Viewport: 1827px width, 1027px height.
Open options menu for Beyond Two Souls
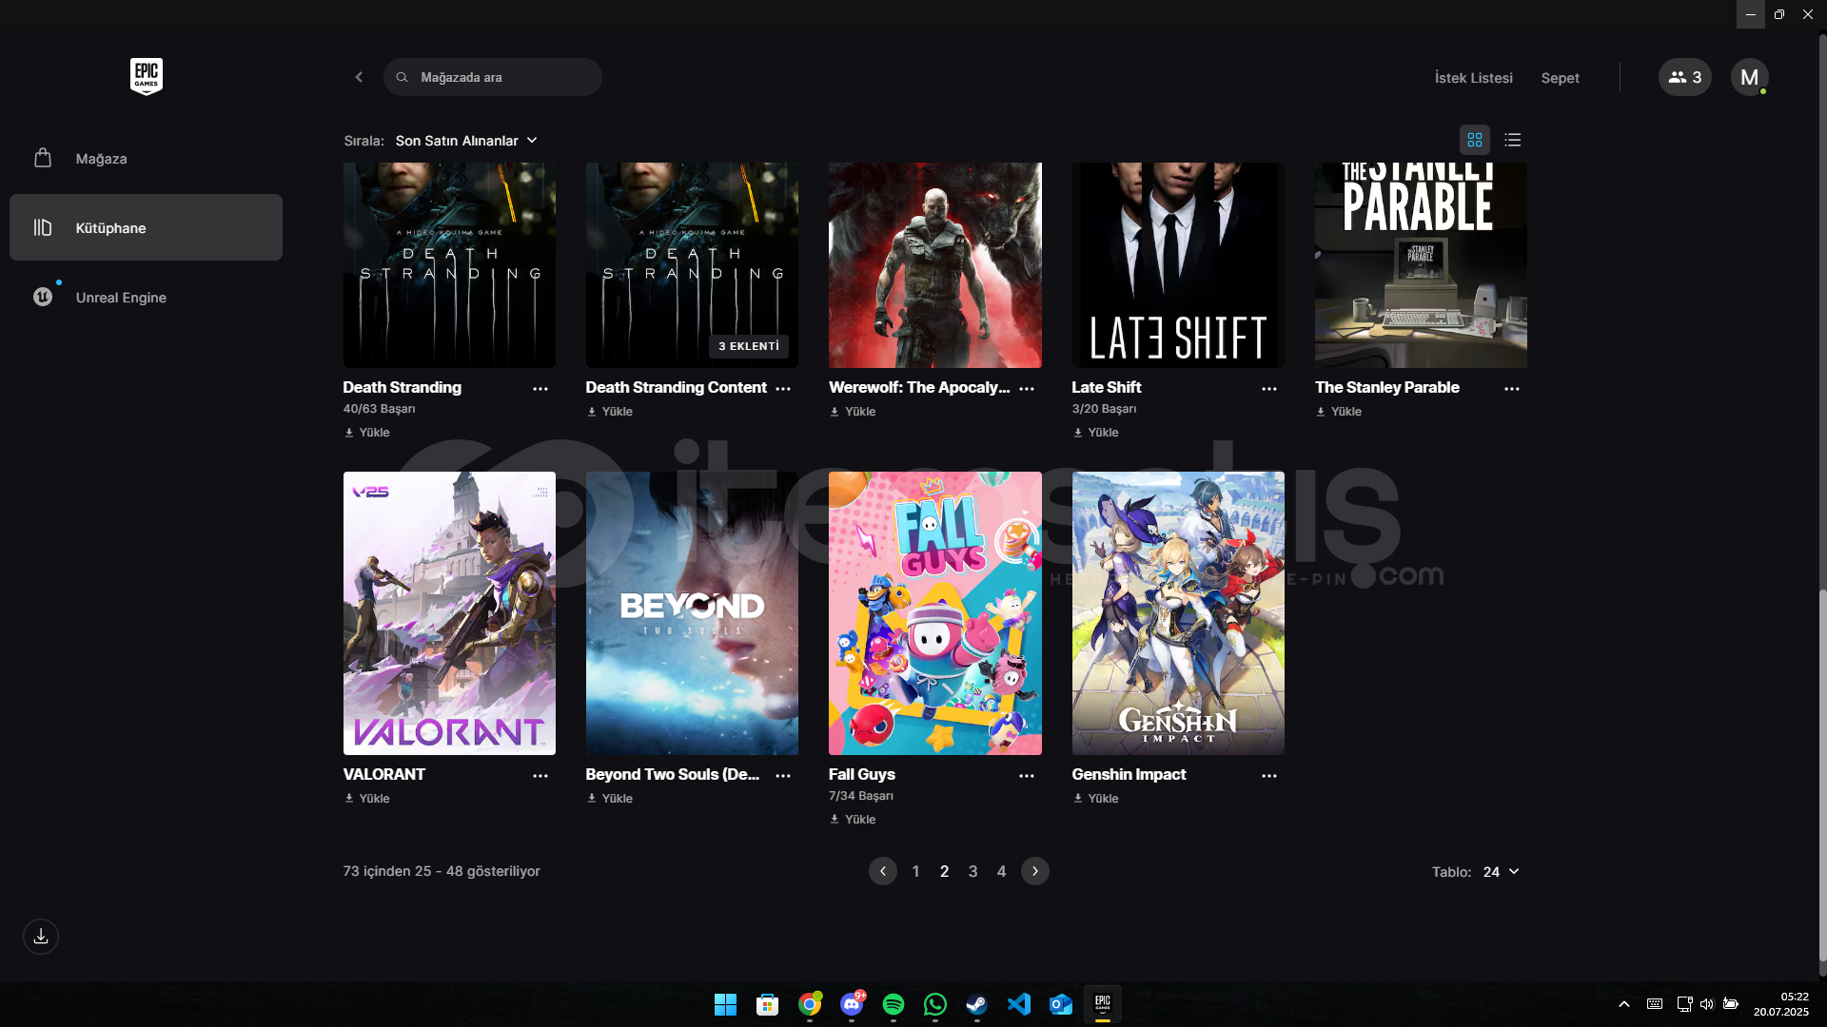783,776
